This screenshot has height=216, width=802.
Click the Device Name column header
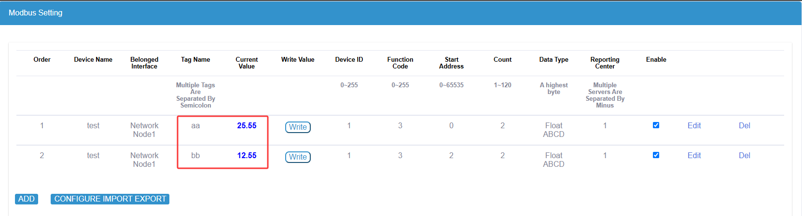click(93, 59)
